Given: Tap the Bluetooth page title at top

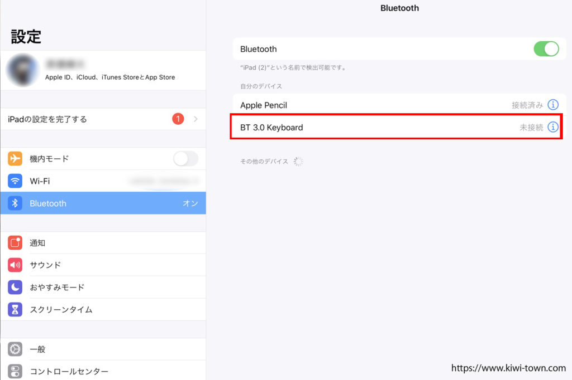Looking at the screenshot, I should (399, 8).
